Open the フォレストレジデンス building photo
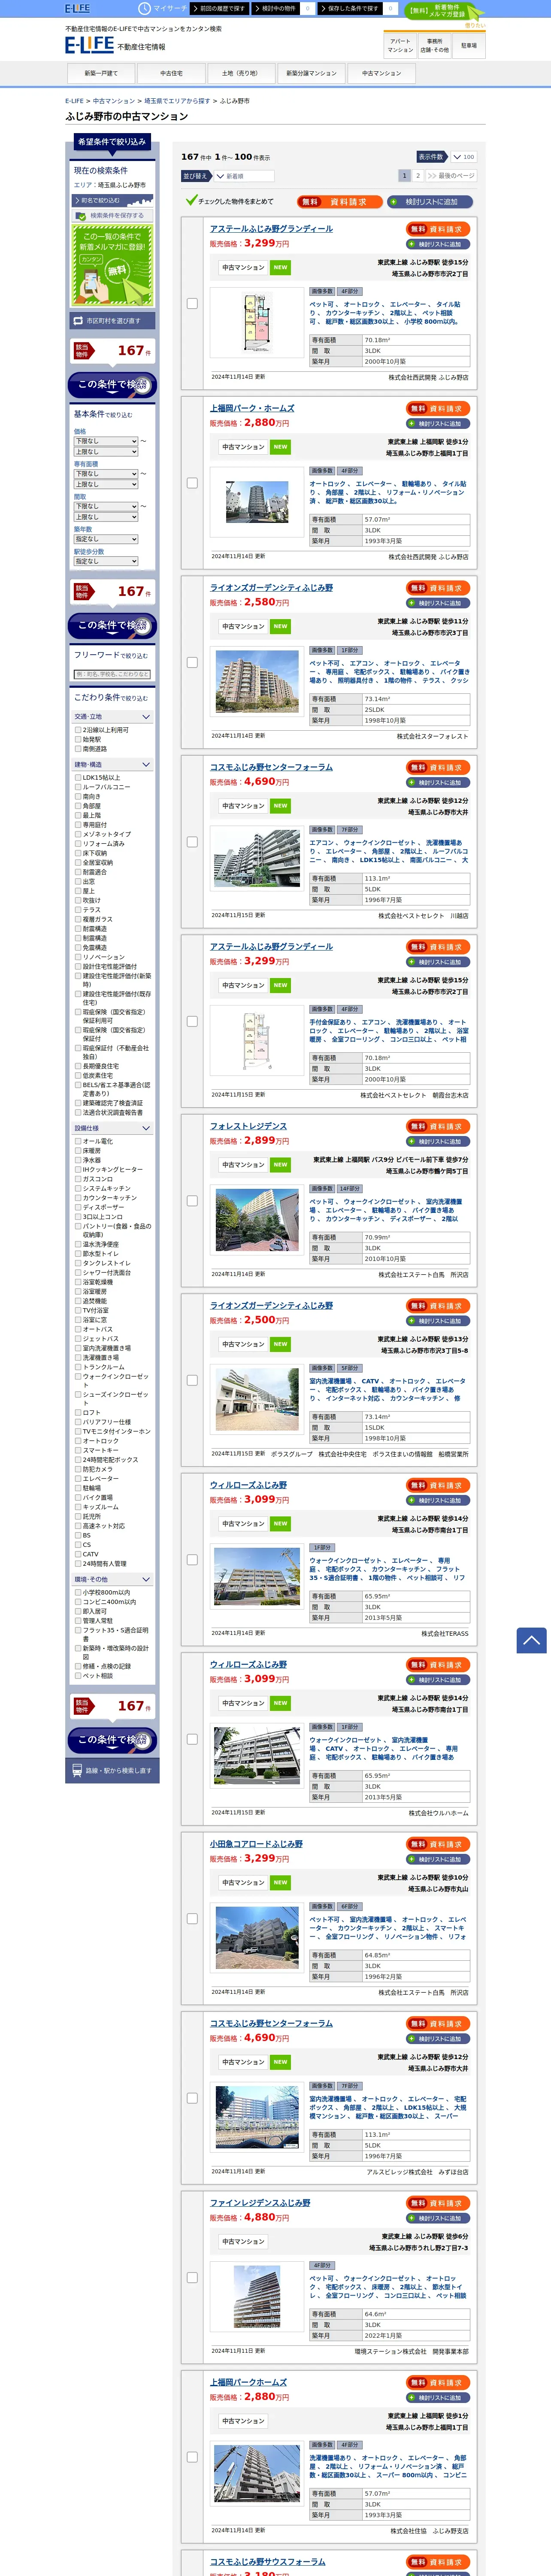The height and width of the screenshot is (2576, 551). click(x=257, y=1220)
